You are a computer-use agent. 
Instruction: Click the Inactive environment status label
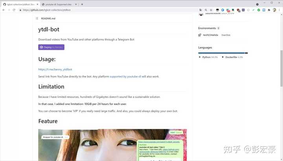pyautogui.click(x=226, y=35)
